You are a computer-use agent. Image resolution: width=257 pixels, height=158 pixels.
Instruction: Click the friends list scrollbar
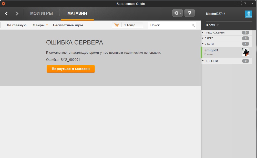[x=254, y=94]
